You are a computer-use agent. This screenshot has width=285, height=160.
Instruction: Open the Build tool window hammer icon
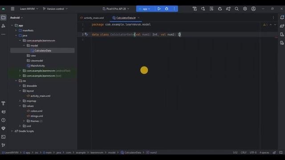(x=3, y=104)
